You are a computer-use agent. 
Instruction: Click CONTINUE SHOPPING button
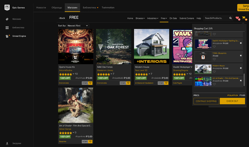click(x=206, y=101)
